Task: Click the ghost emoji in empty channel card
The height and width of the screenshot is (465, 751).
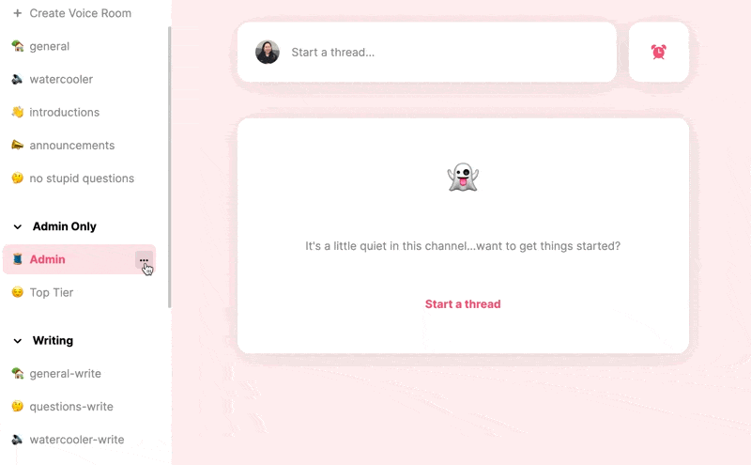Action: point(463,178)
